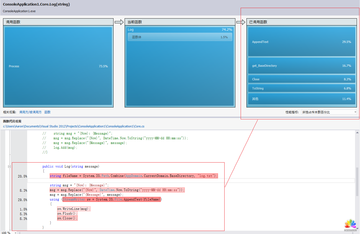Click the 其他 (Other) functions block

point(301,99)
